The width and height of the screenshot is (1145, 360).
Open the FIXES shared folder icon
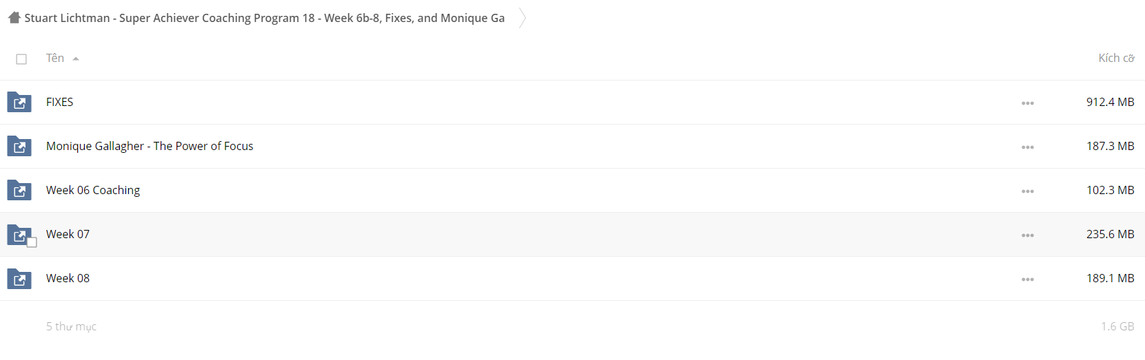click(x=19, y=103)
